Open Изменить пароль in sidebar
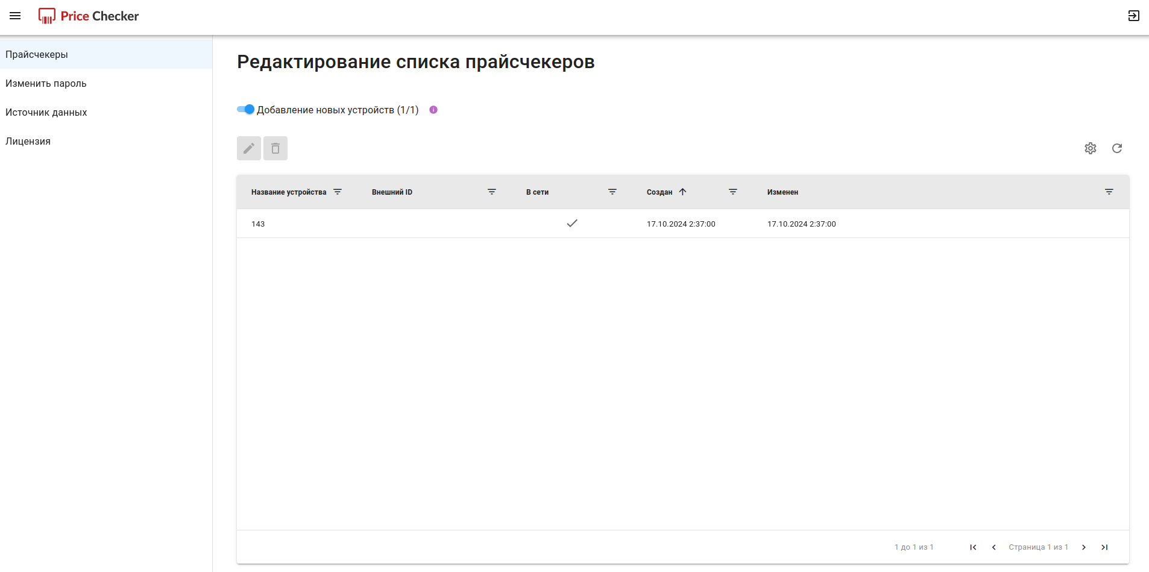 [x=106, y=83]
